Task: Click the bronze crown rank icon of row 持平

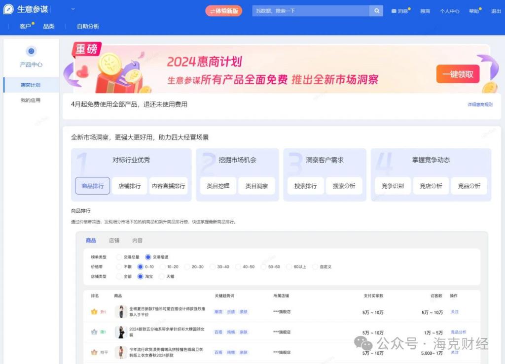Action: point(94,352)
